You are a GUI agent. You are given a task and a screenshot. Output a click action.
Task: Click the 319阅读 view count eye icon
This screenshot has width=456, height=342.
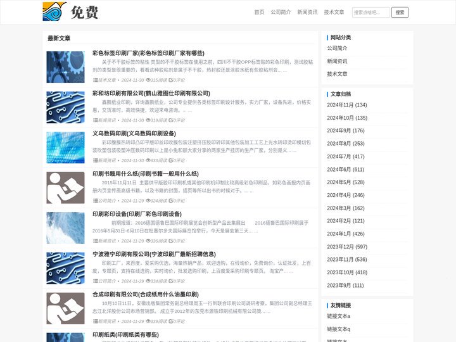(x=148, y=120)
